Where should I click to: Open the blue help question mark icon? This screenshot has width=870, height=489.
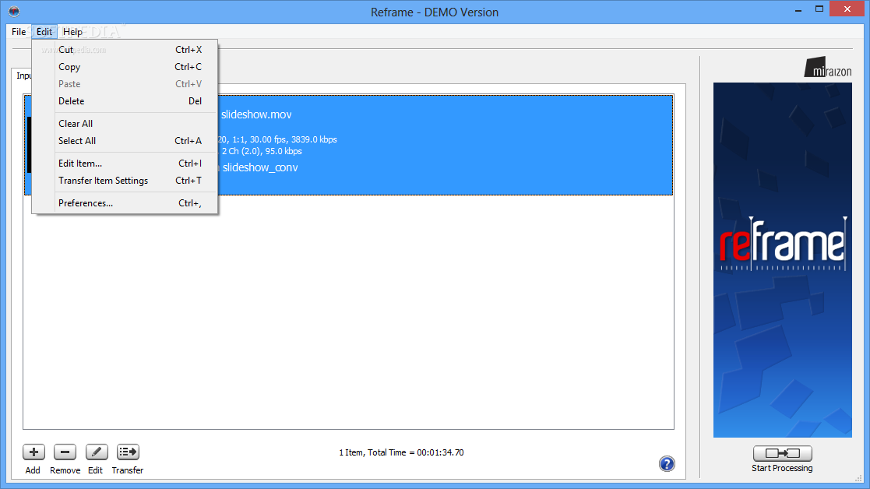[x=667, y=463]
